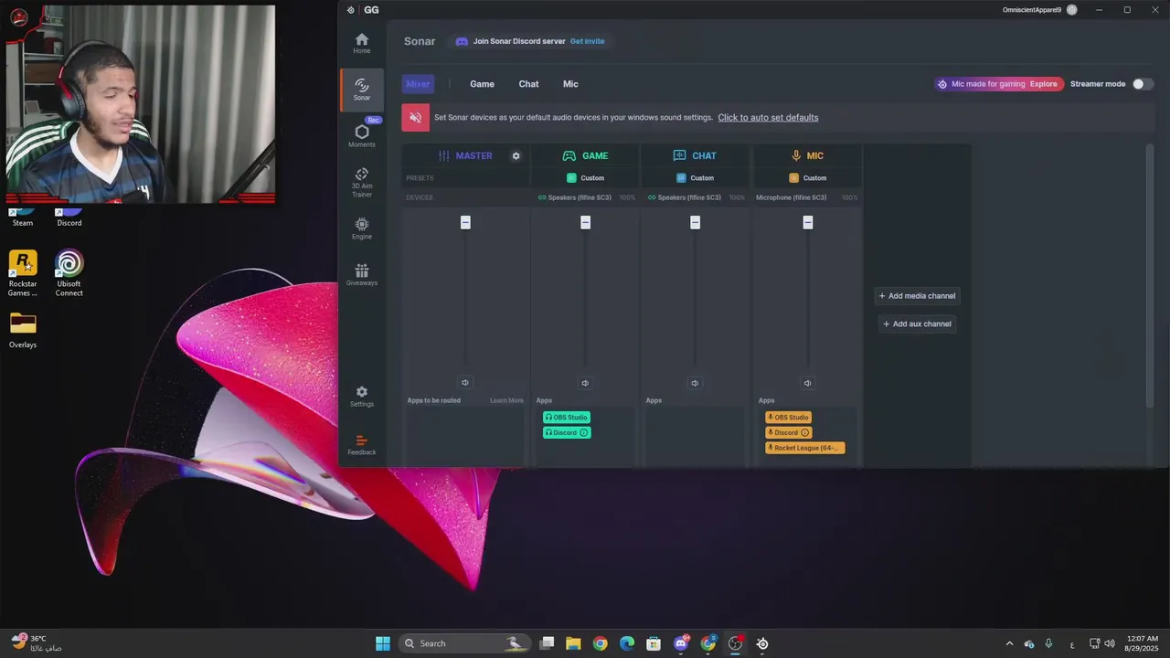The height and width of the screenshot is (658, 1170).
Task: Open GG Settings in the sidebar
Action: [x=362, y=397]
